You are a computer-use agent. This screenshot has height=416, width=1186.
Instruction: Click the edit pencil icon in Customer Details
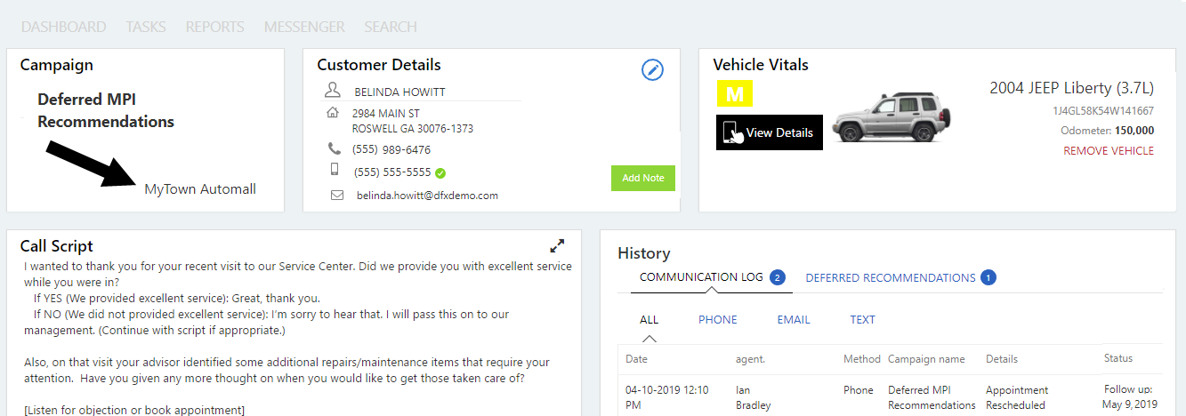[653, 70]
